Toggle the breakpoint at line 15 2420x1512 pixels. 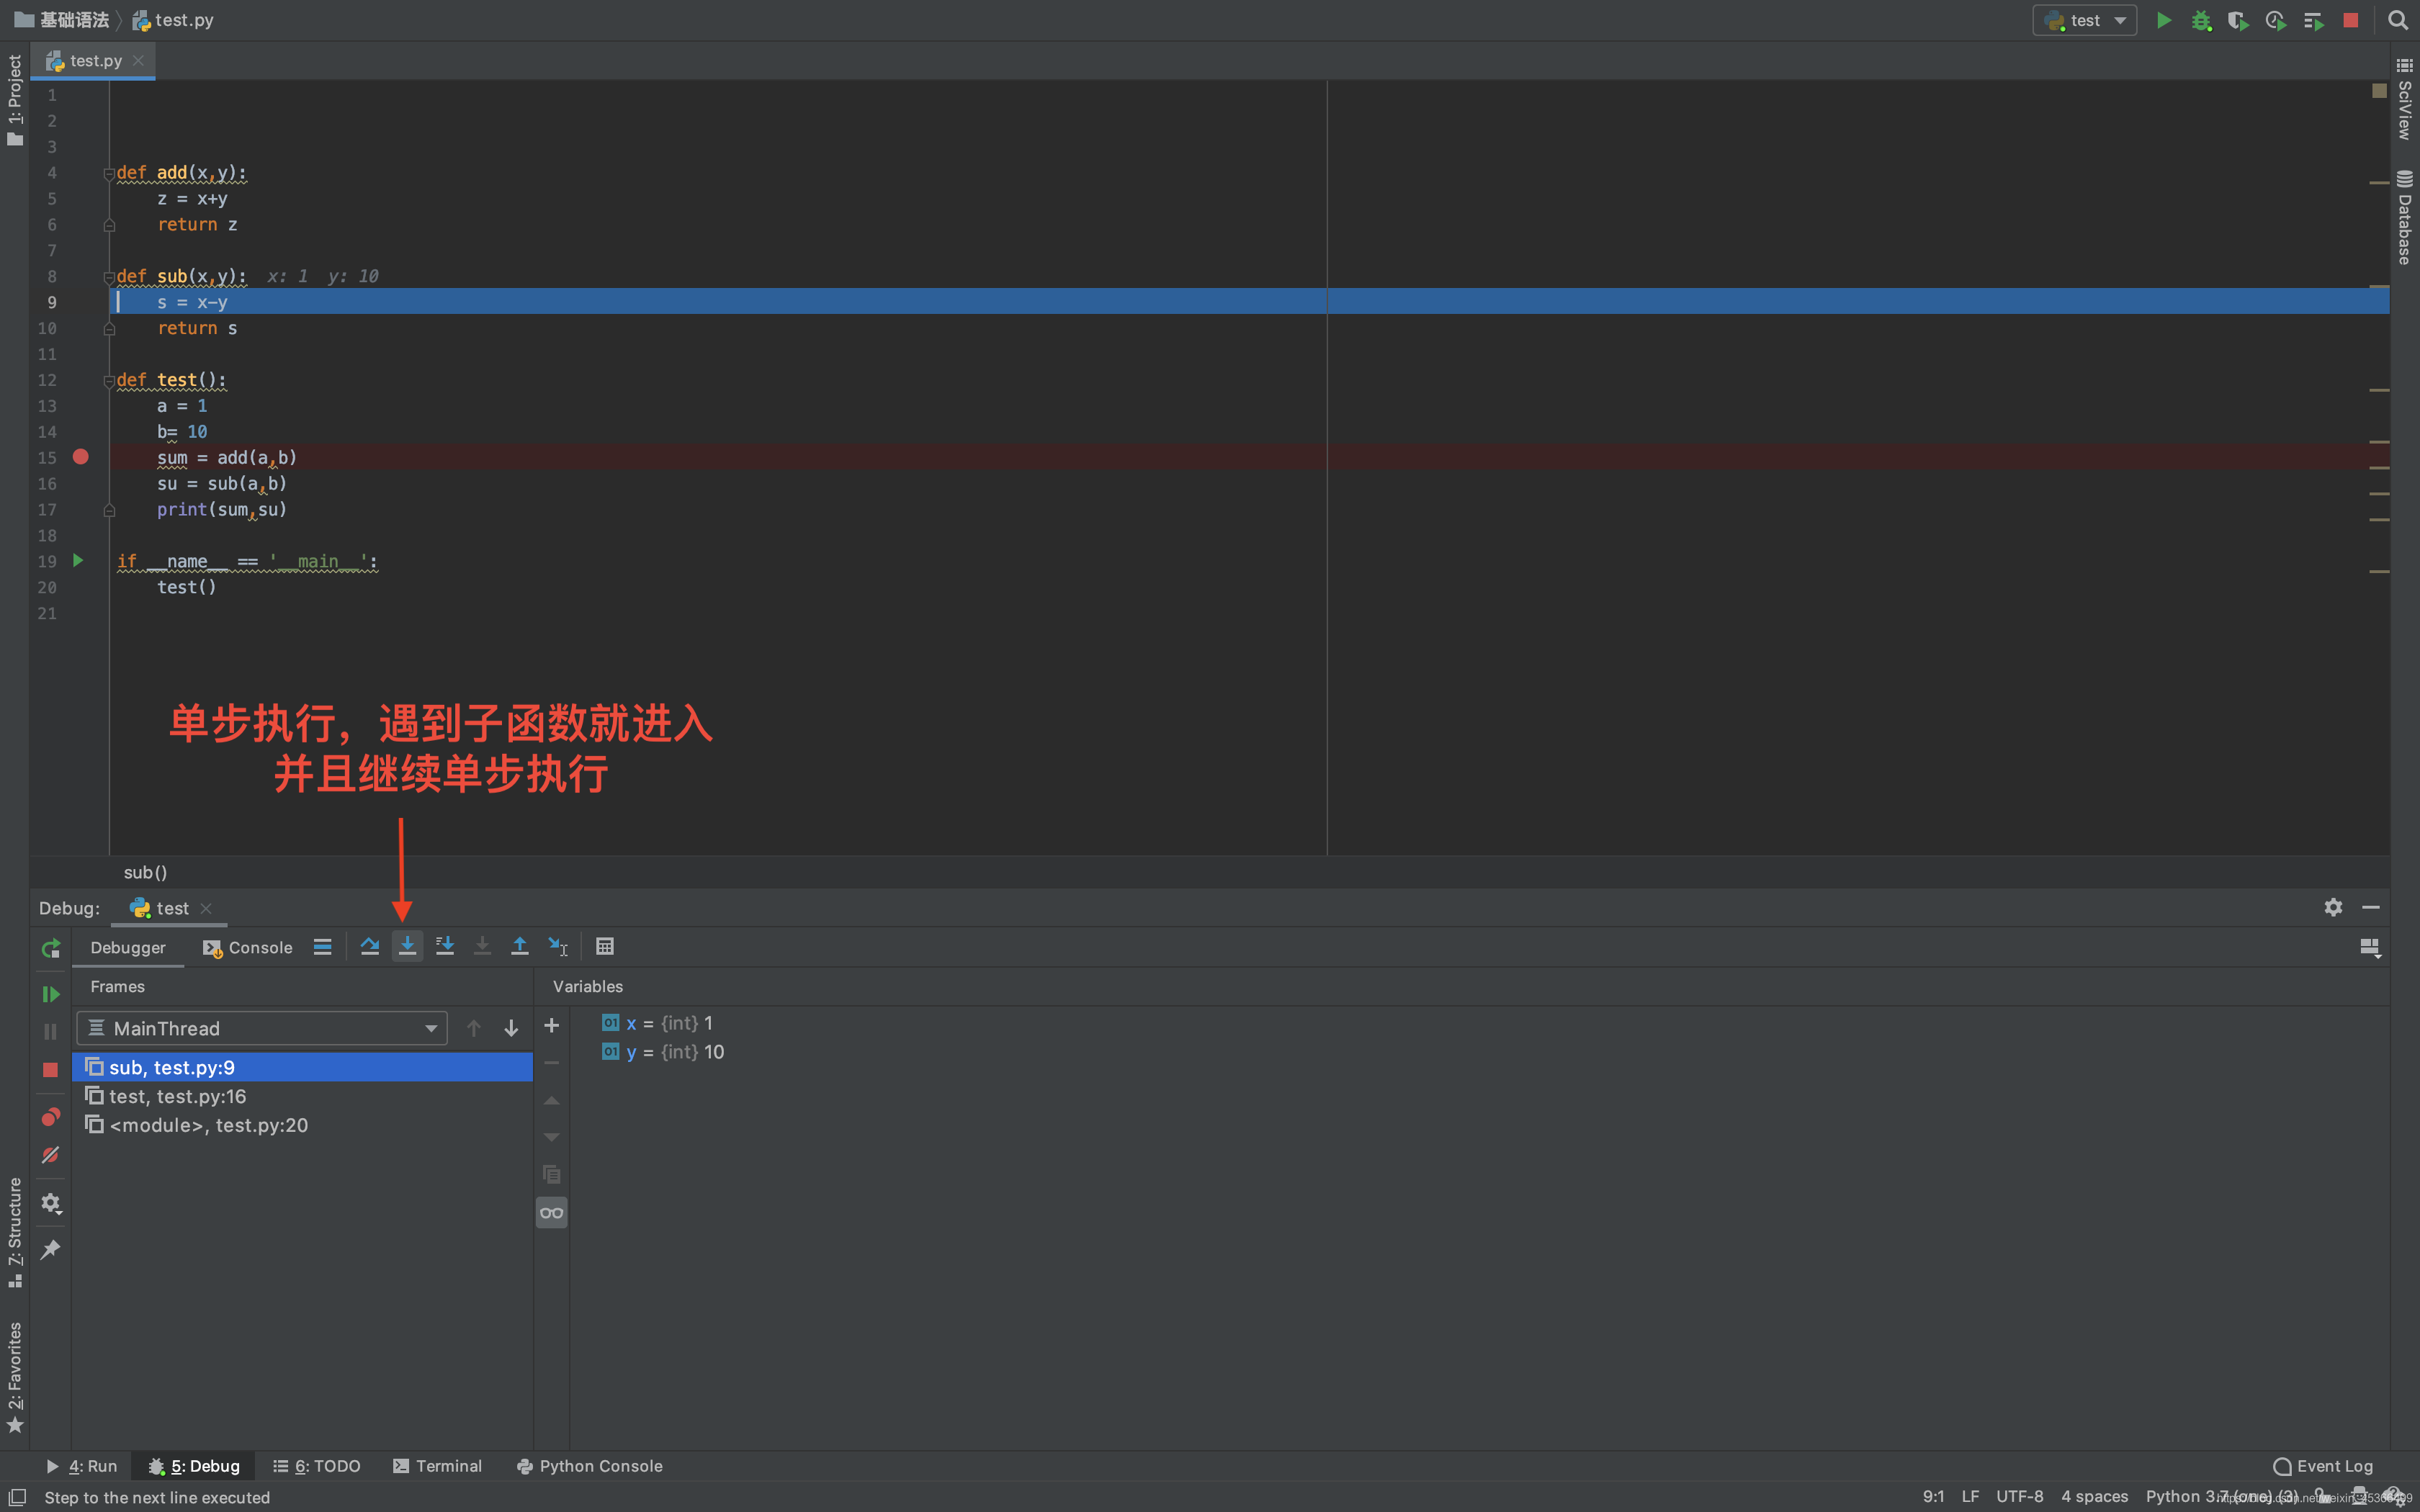pos(81,457)
